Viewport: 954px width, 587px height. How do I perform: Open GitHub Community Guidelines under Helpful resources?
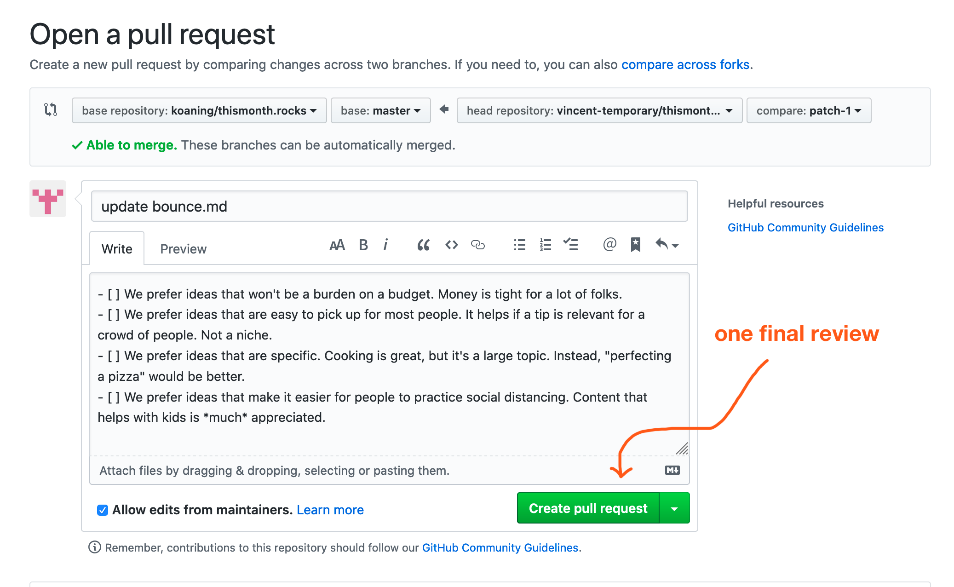click(805, 227)
